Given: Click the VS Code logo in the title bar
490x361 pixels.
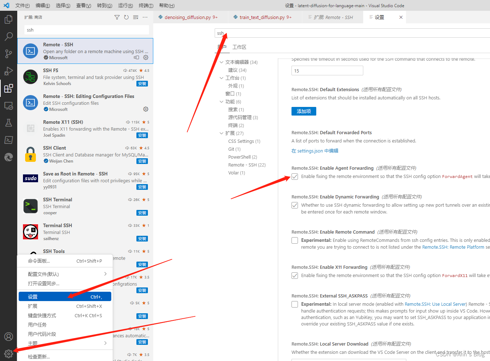Looking at the screenshot, I should click(6, 5).
